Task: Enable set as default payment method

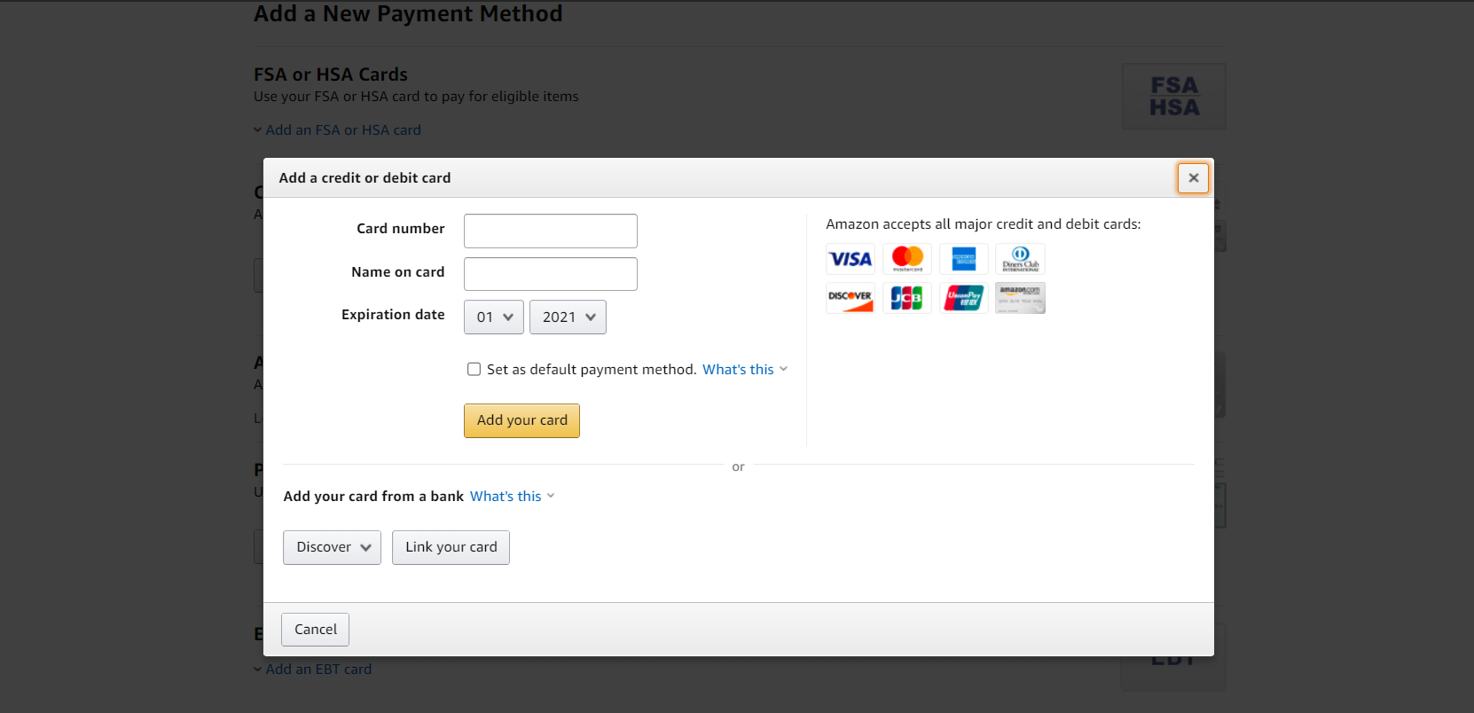Action: coord(474,368)
